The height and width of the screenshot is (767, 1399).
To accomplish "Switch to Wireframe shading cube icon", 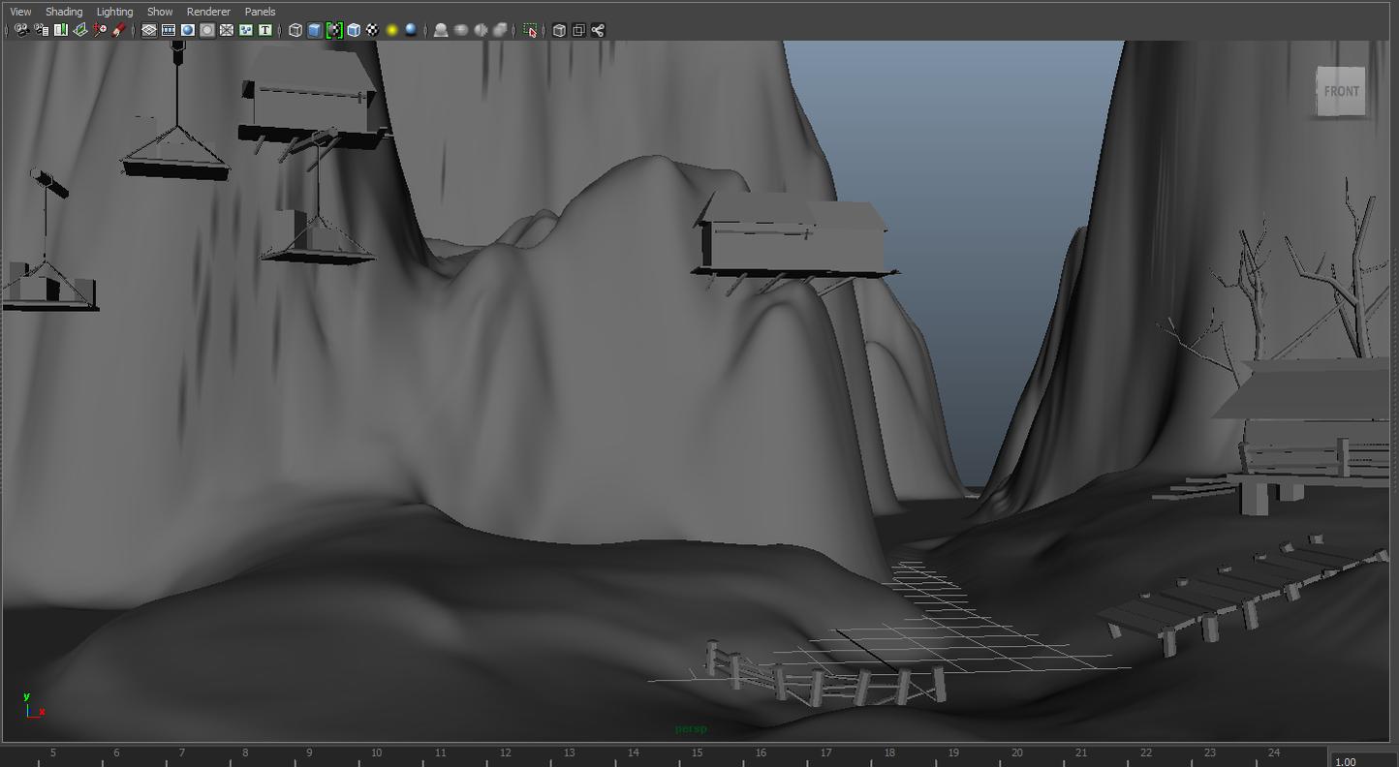I will 295,30.
